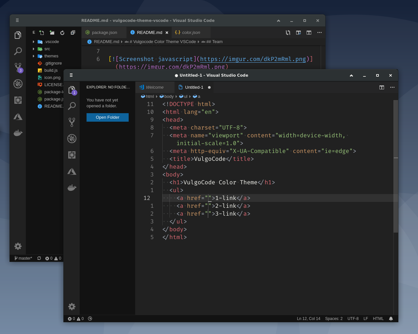Viewport: 418px width, 334px height.
Task: Click Ln 12, Col 14 in status bar
Action: click(309, 319)
